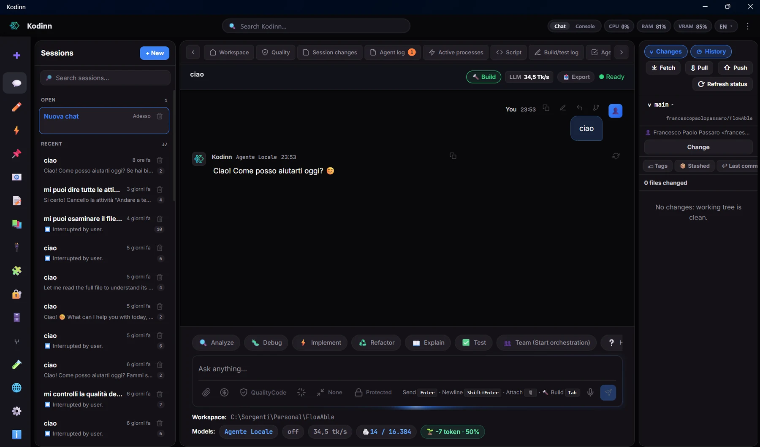Open the globe sidebar icon
The image size is (760, 447).
tap(16, 388)
